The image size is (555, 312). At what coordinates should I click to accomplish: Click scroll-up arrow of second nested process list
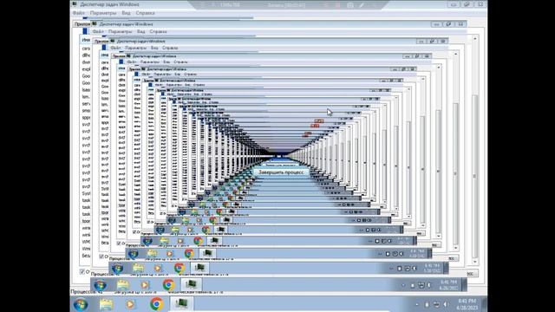(456, 54)
